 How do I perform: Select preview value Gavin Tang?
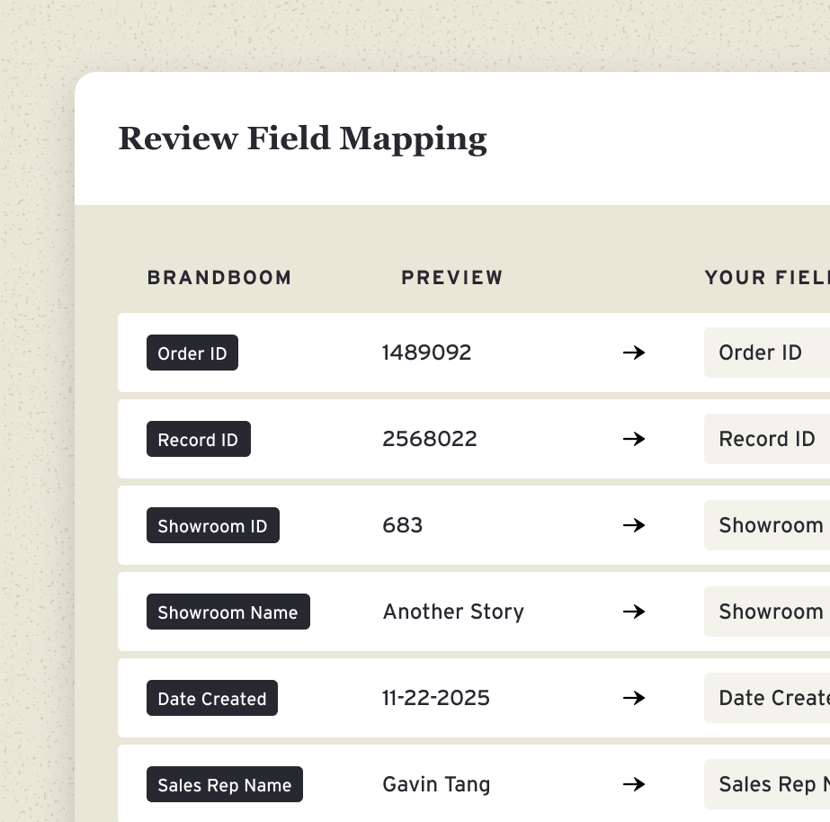437,784
